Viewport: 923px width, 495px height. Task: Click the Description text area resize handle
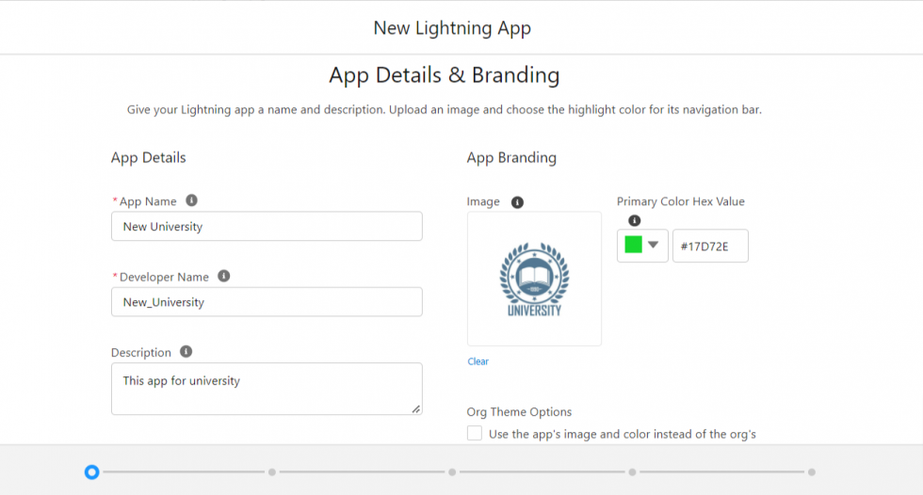click(415, 408)
